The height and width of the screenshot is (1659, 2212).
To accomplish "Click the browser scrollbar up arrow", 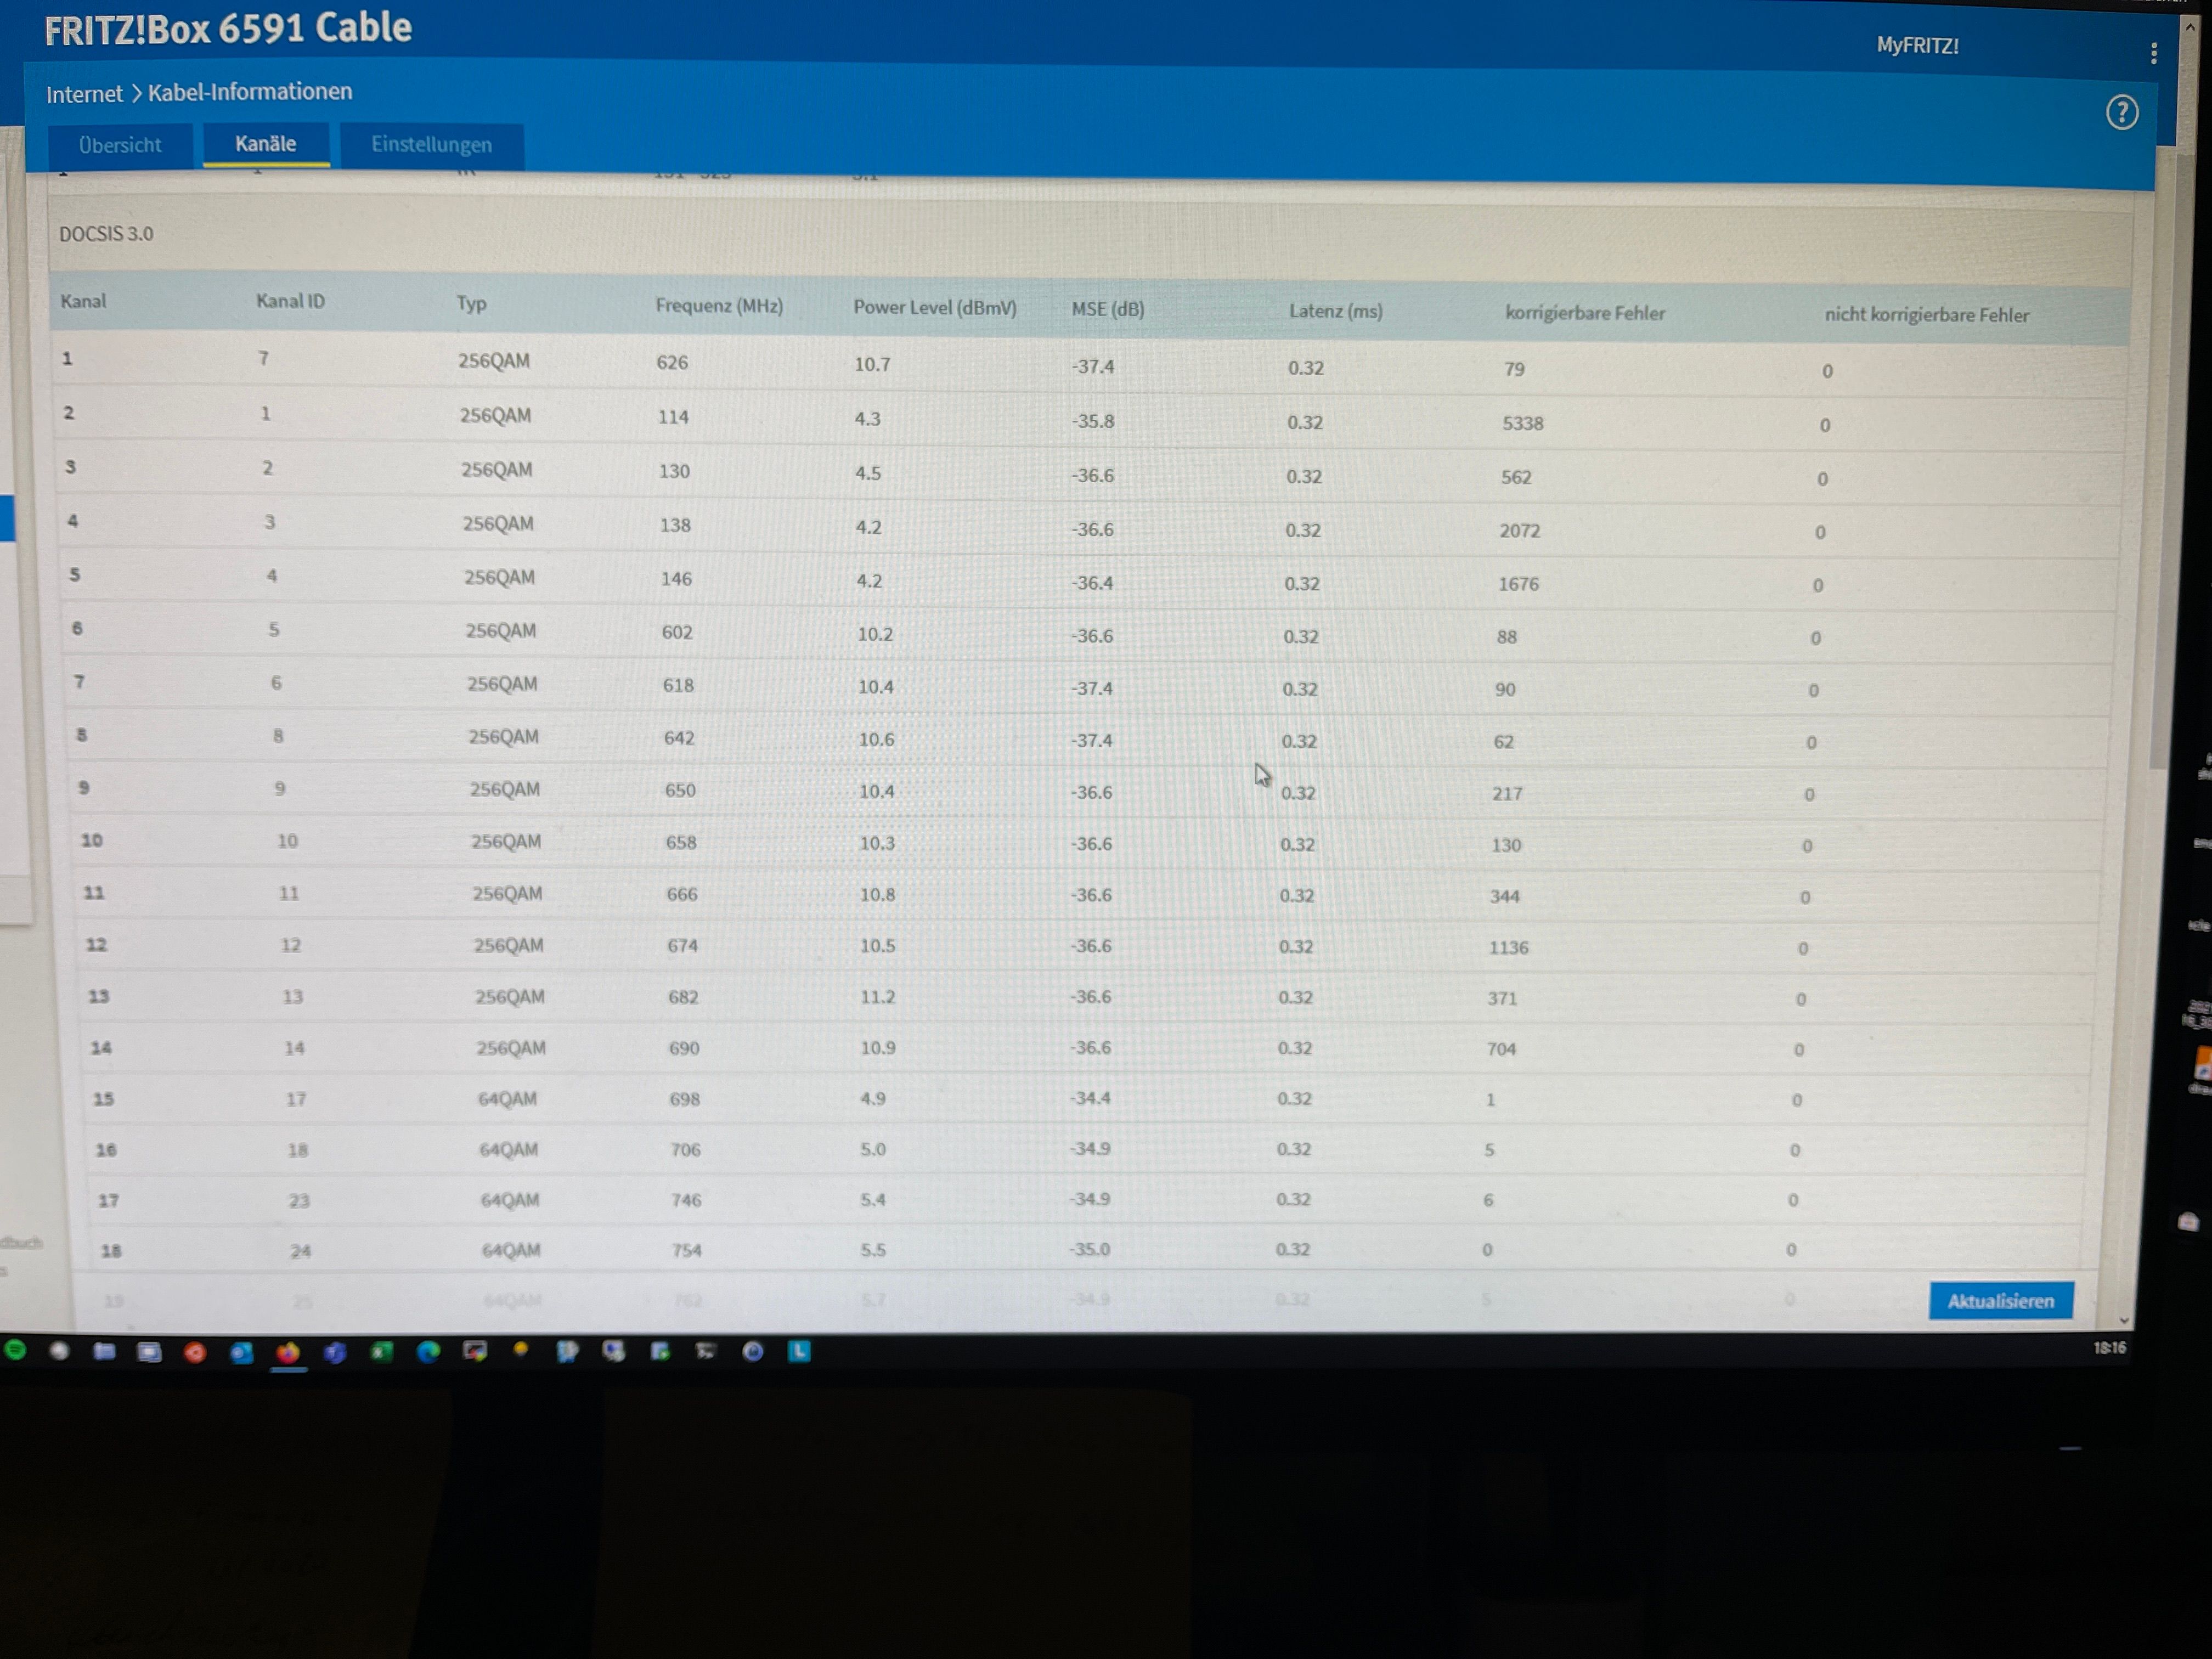I will (2190, 28).
